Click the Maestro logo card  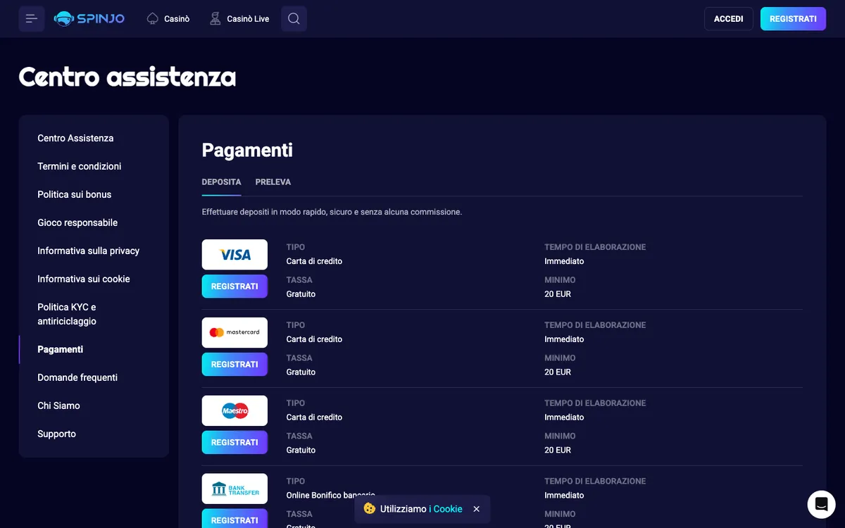(x=234, y=410)
